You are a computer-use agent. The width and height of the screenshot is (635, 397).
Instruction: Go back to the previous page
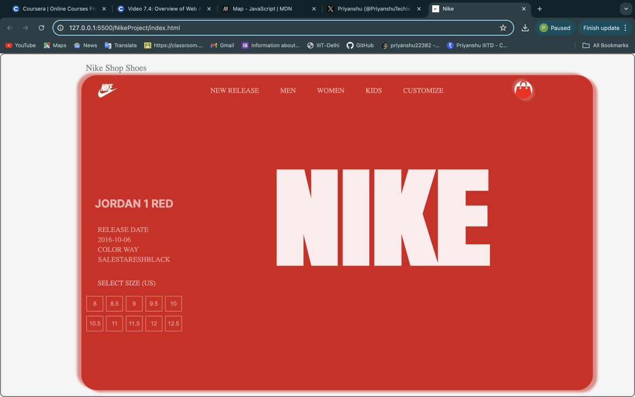10,28
